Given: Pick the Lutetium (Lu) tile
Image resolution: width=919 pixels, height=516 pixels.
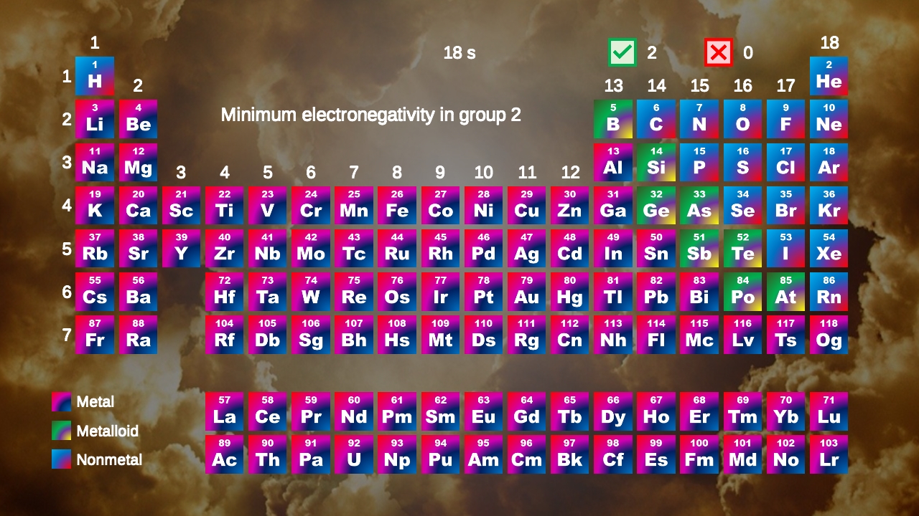Looking at the screenshot, I should point(829,411).
